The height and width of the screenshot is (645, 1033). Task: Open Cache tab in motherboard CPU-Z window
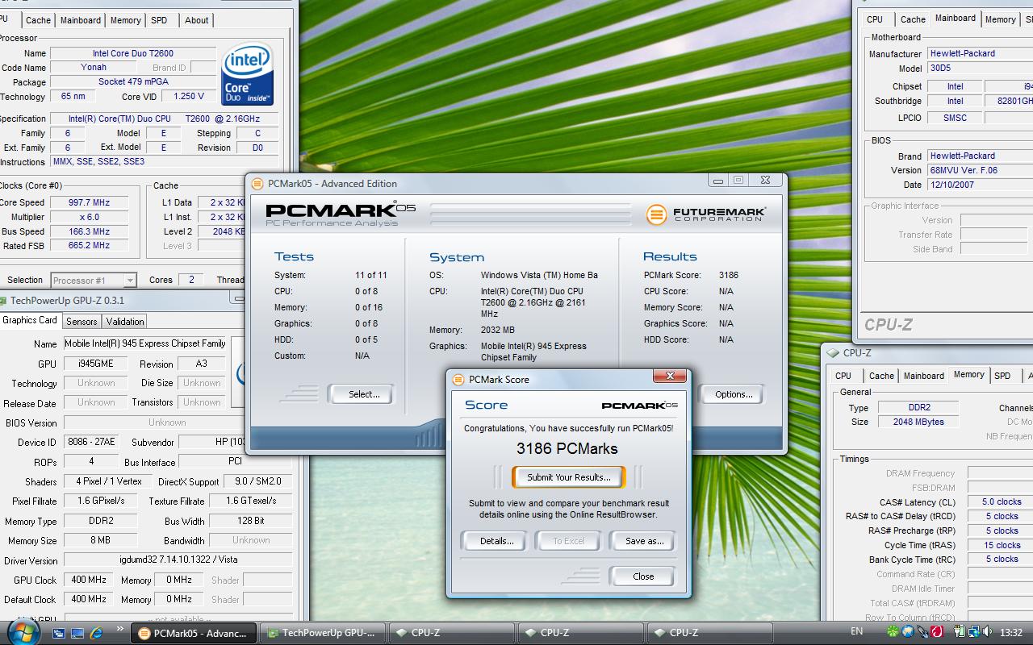point(913,19)
